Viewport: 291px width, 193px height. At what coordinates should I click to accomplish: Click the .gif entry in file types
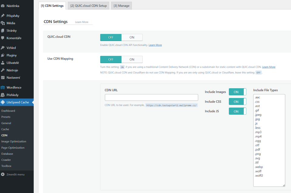pos(257,110)
